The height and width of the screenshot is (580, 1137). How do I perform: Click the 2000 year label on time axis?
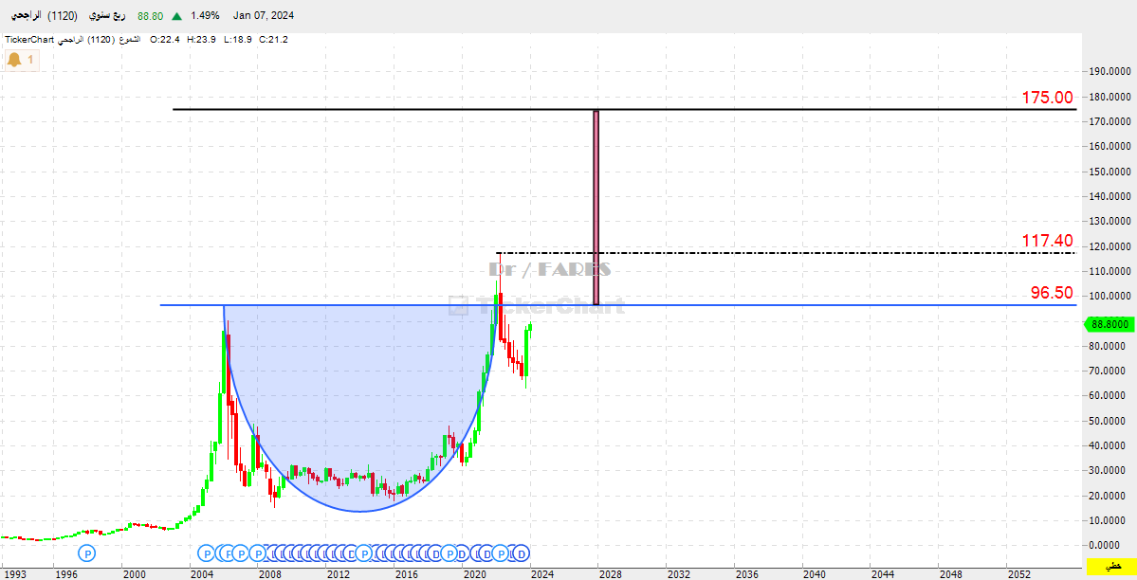point(134,574)
